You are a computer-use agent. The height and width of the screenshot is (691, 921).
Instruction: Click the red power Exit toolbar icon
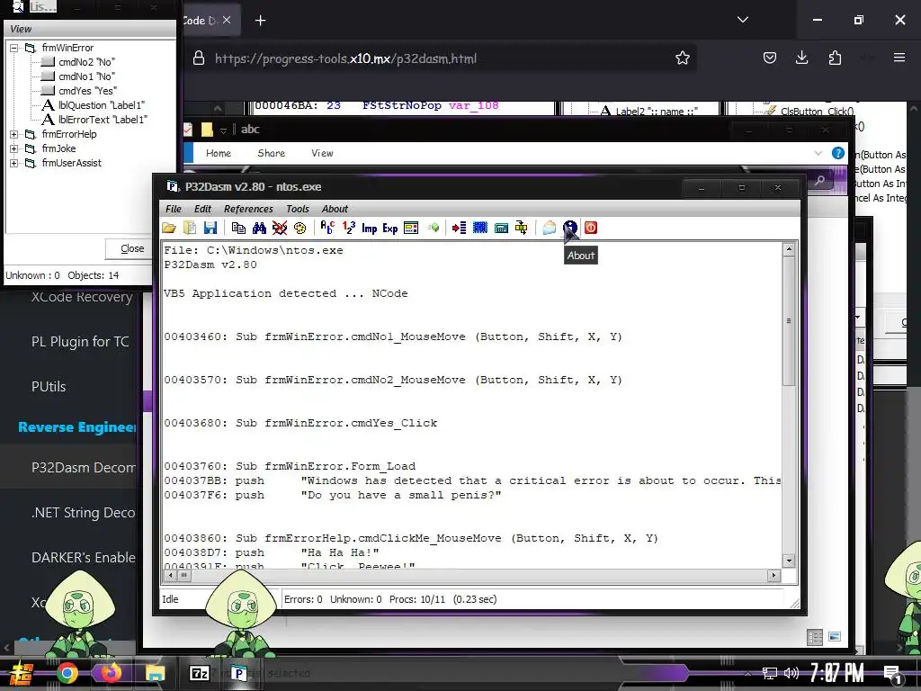coord(591,228)
